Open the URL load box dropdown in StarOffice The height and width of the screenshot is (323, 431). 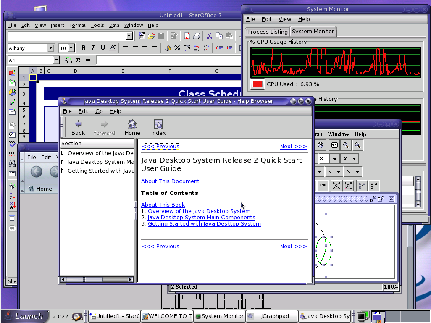(x=129, y=36)
